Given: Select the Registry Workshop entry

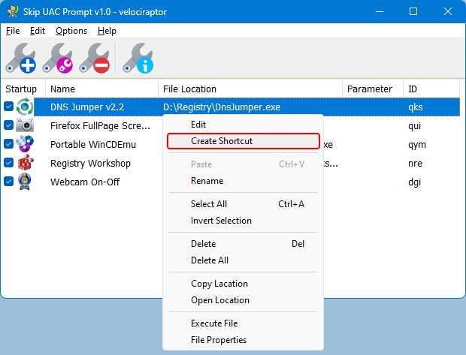Looking at the screenshot, I should click(x=90, y=164).
